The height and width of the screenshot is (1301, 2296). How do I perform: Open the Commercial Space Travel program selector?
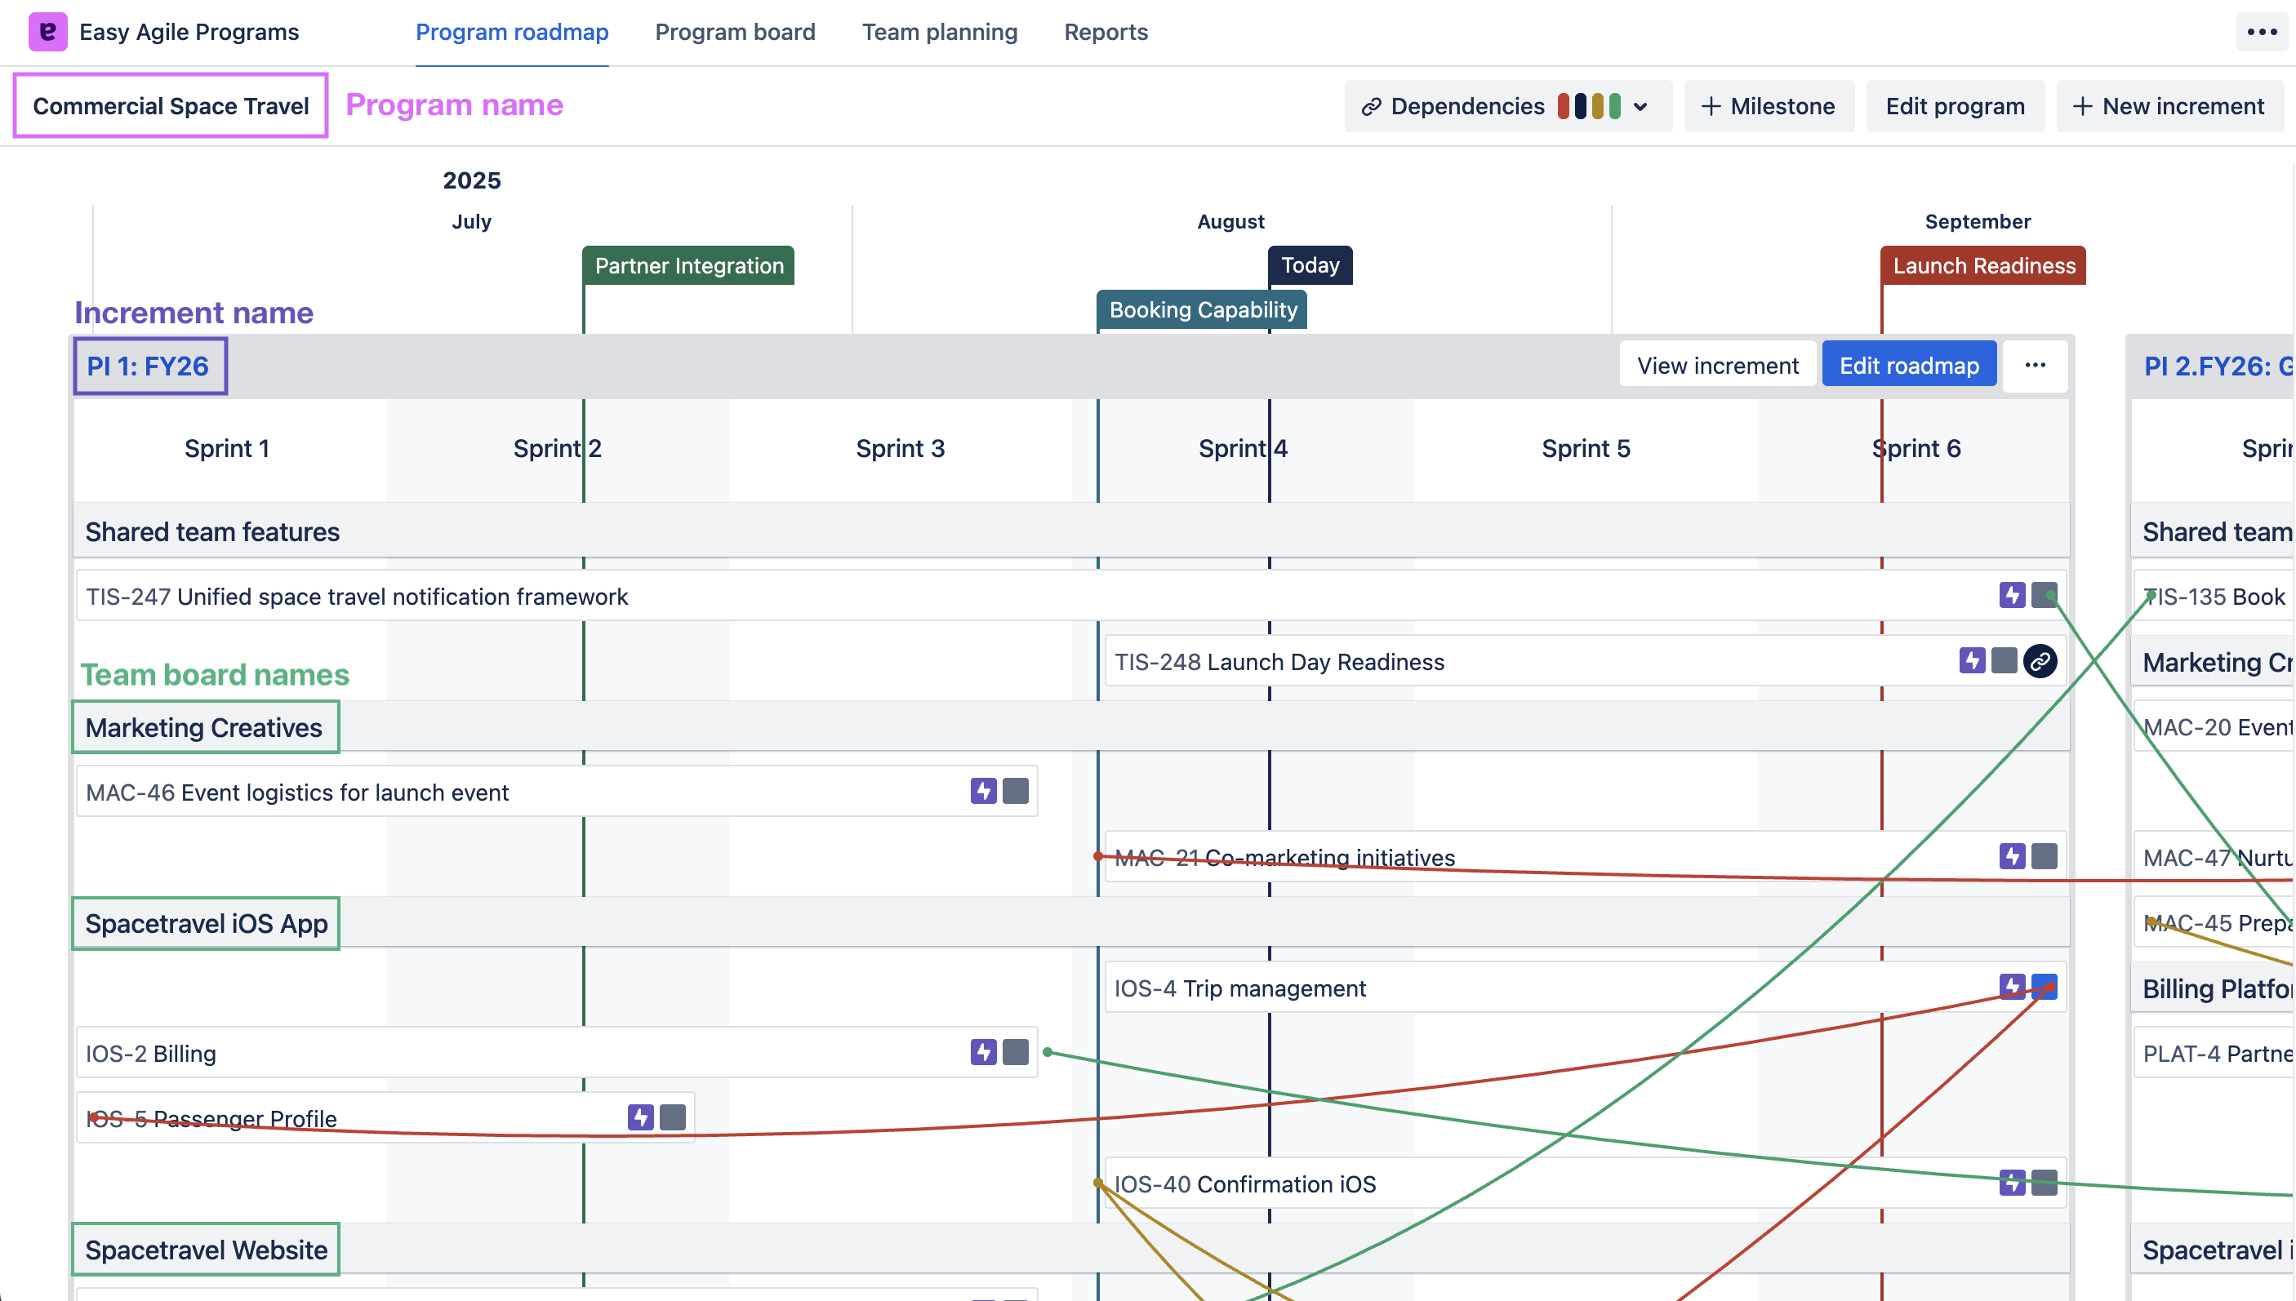[x=171, y=106]
